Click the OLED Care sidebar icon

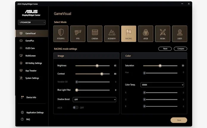click(x=21, y=48)
